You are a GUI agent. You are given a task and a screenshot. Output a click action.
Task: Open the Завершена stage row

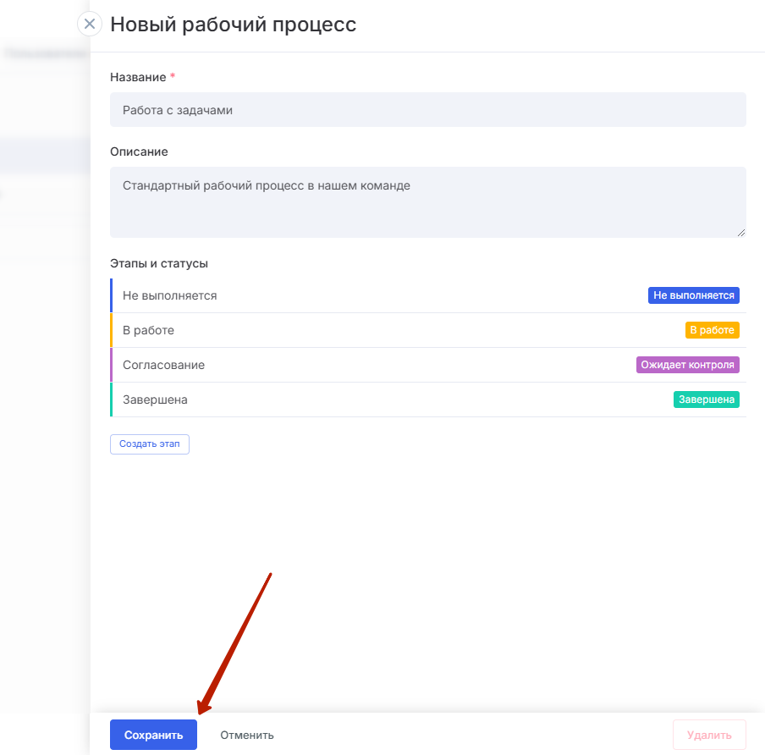[428, 400]
